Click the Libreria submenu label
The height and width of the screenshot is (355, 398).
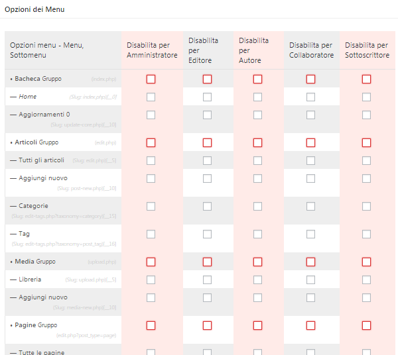(30, 279)
